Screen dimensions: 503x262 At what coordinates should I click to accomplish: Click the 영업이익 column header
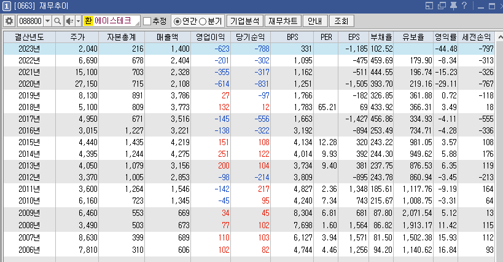click(211, 38)
